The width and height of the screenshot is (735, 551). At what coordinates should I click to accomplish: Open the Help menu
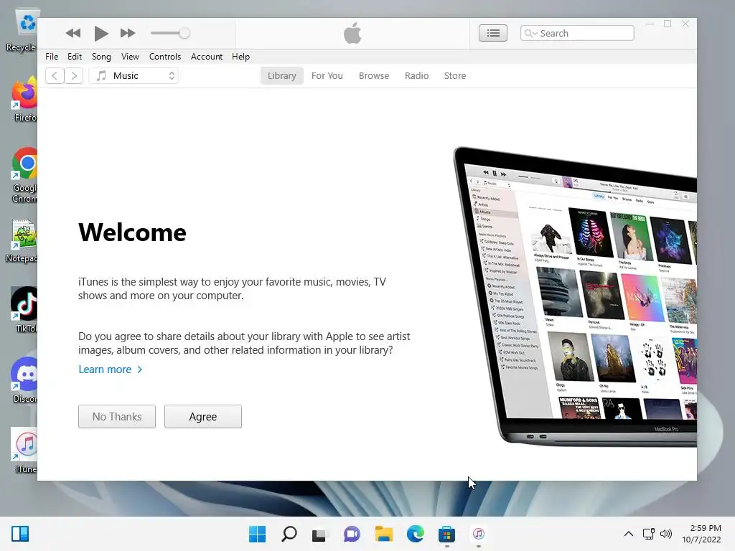click(x=240, y=57)
